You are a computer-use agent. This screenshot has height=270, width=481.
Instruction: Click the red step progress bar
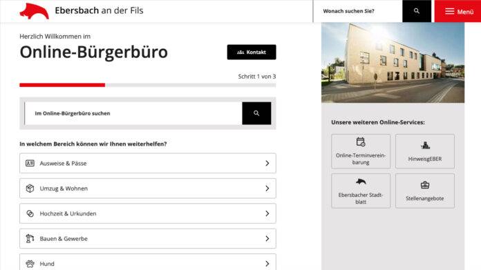(x=62, y=85)
